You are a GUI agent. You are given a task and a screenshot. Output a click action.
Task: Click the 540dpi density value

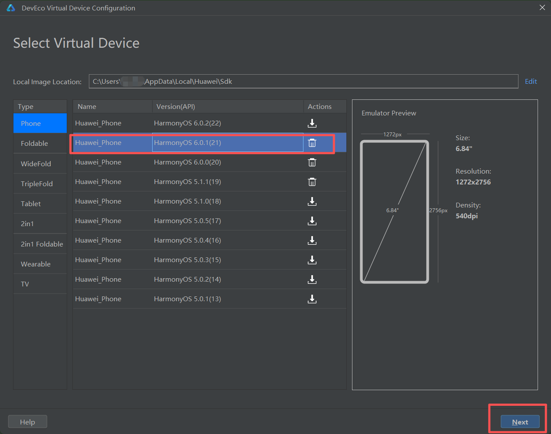466,216
